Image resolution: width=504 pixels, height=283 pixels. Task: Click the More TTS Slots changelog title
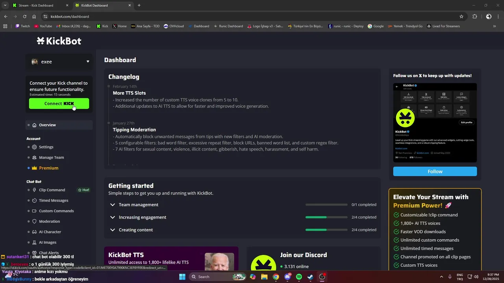(129, 93)
